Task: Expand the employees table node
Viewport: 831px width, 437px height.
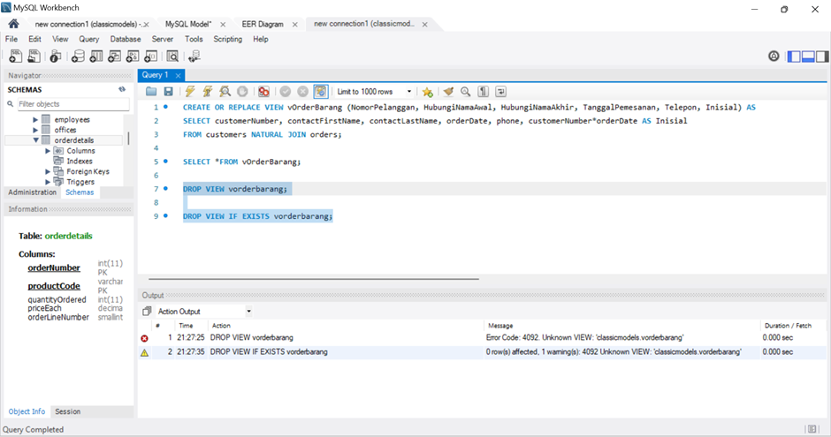Action: click(x=35, y=119)
